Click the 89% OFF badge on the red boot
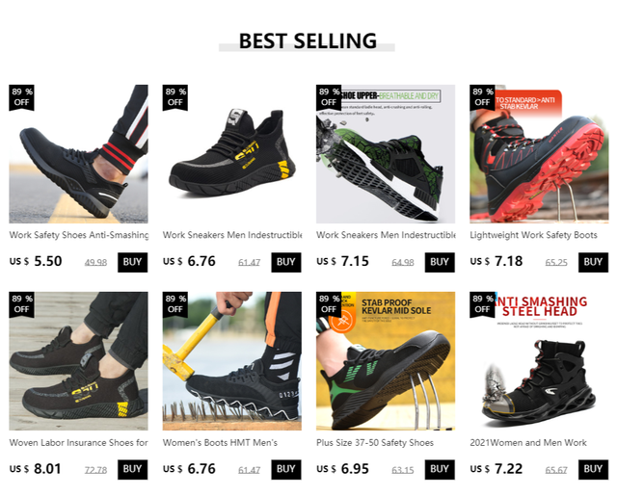 tap(482, 97)
